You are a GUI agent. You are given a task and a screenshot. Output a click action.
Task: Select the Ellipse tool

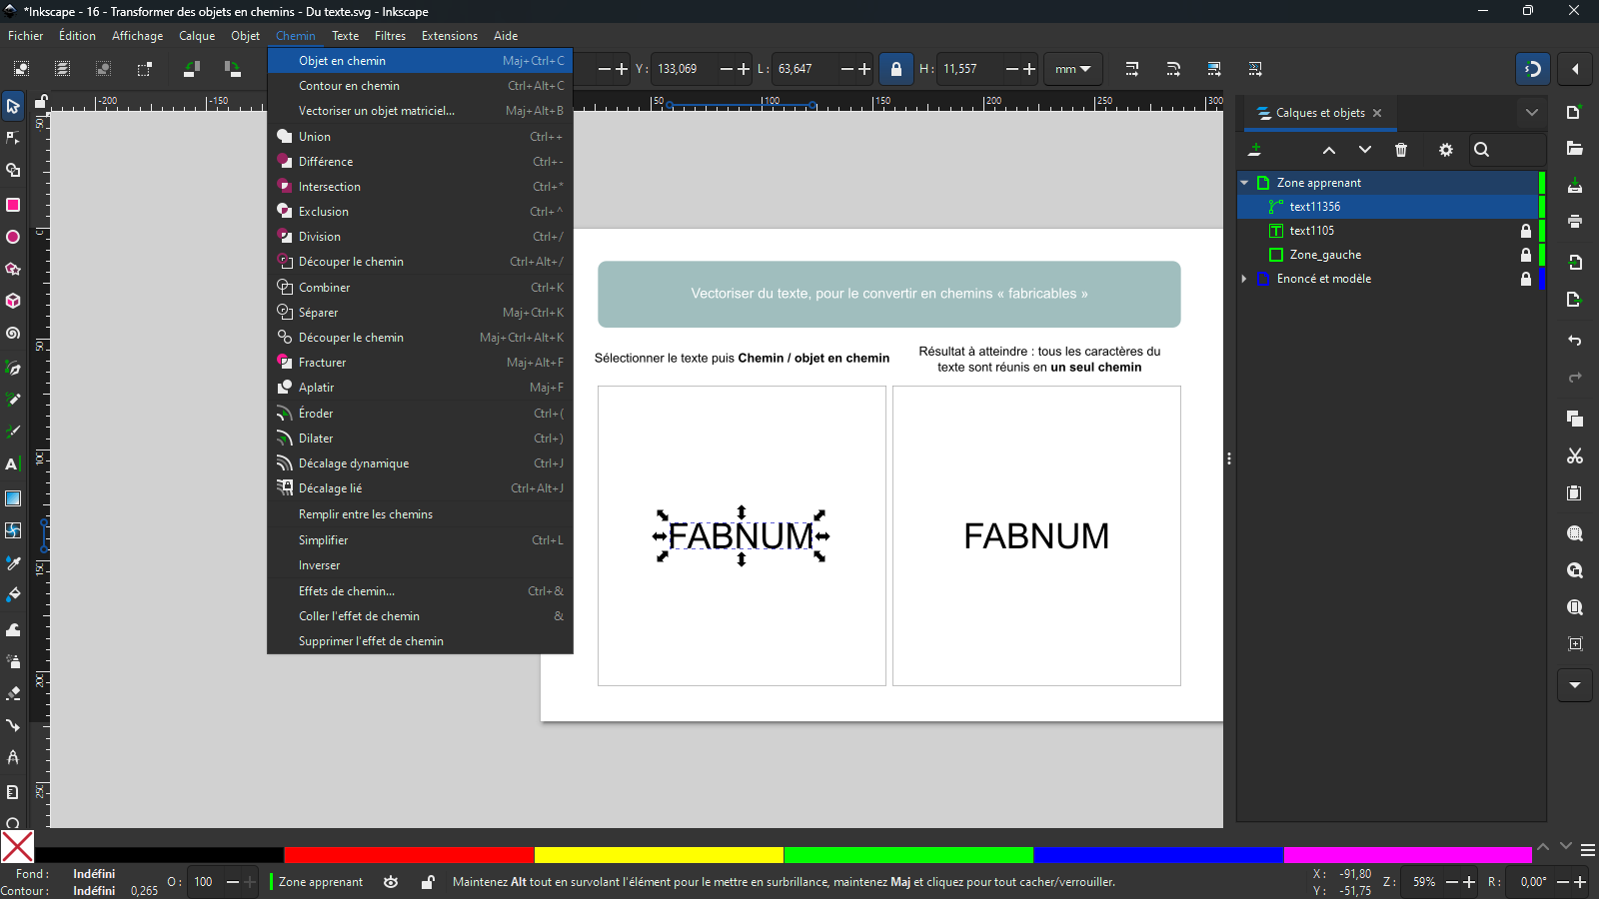click(13, 238)
